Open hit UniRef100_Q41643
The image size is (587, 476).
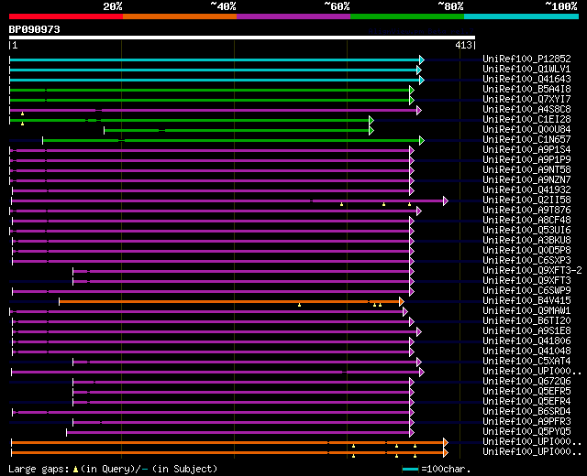point(526,79)
